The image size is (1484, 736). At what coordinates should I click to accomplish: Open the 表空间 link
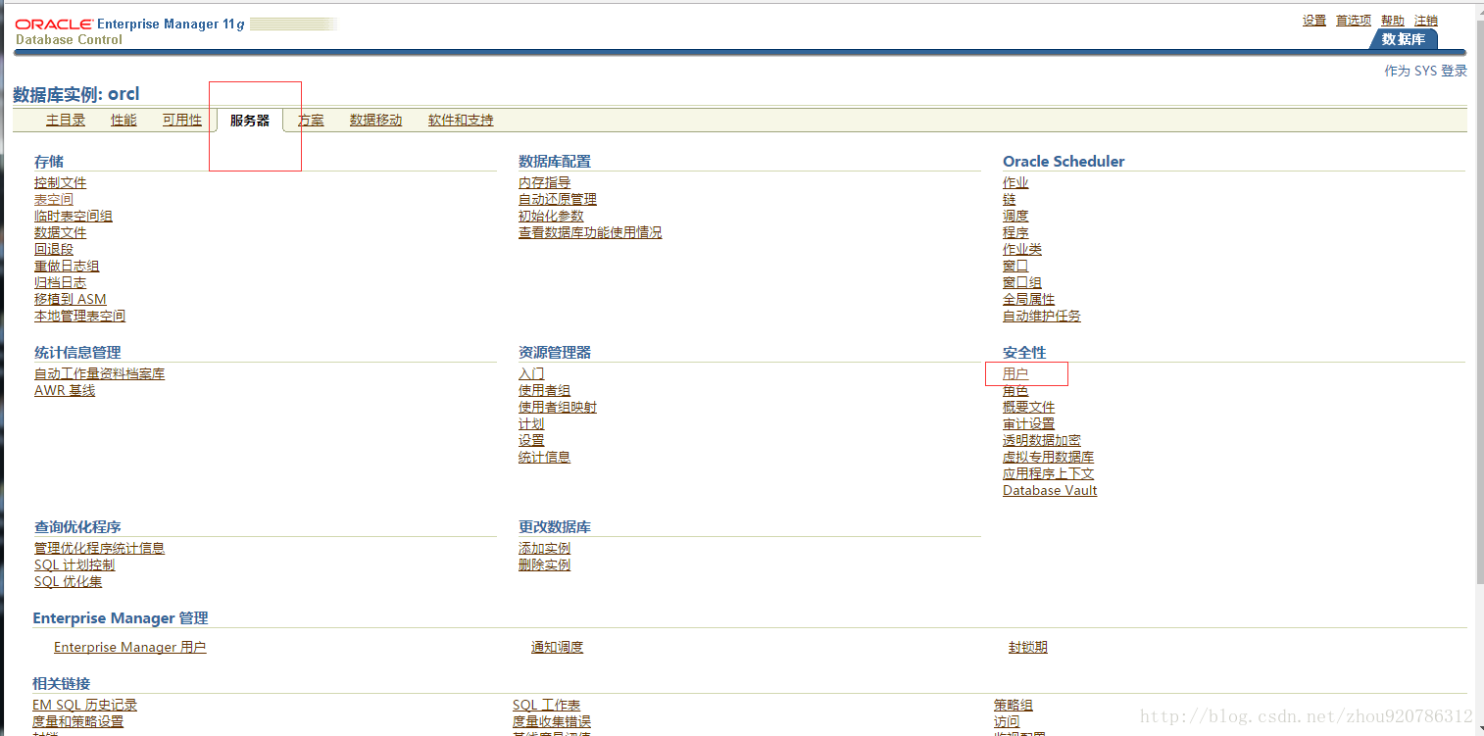pos(54,200)
